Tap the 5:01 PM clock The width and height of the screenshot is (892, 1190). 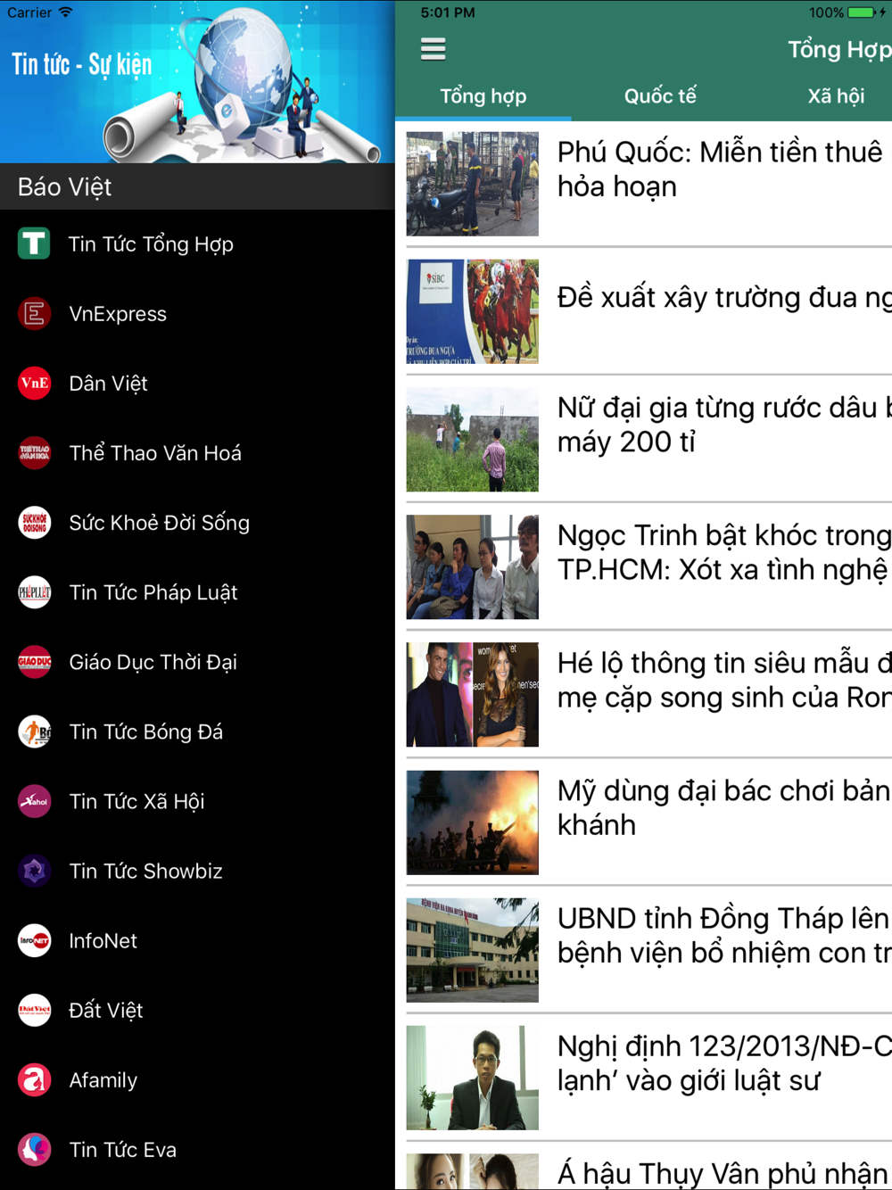coord(448,12)
